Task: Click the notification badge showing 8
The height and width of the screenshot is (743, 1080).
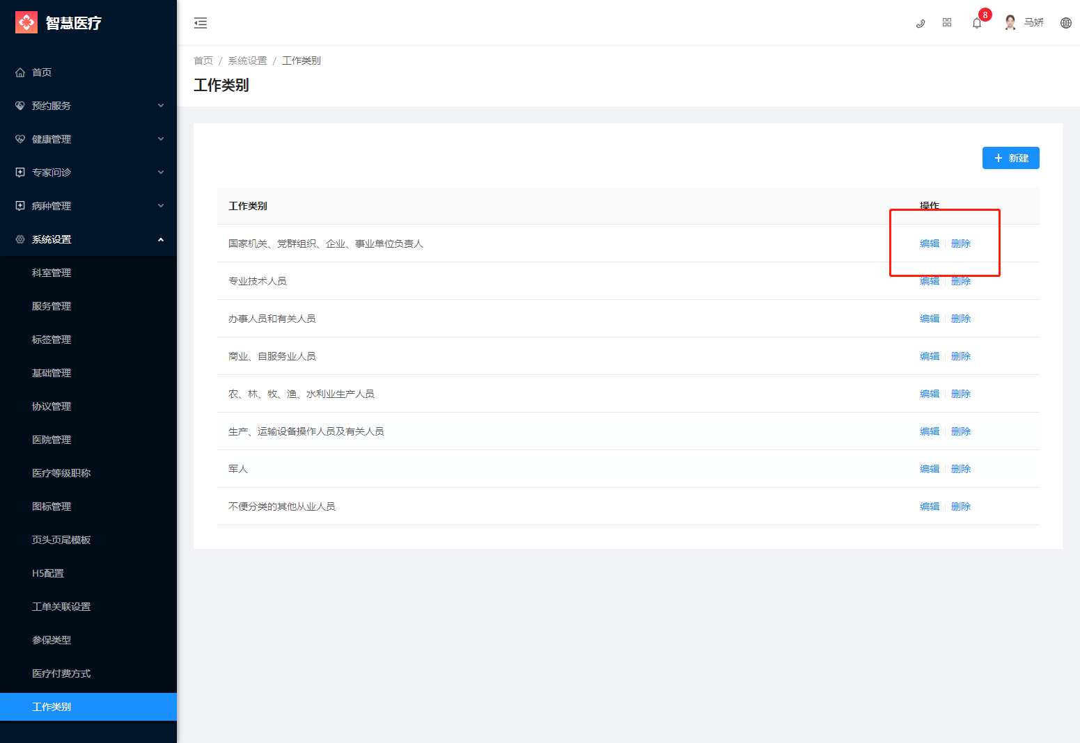Action: (985, 15)
